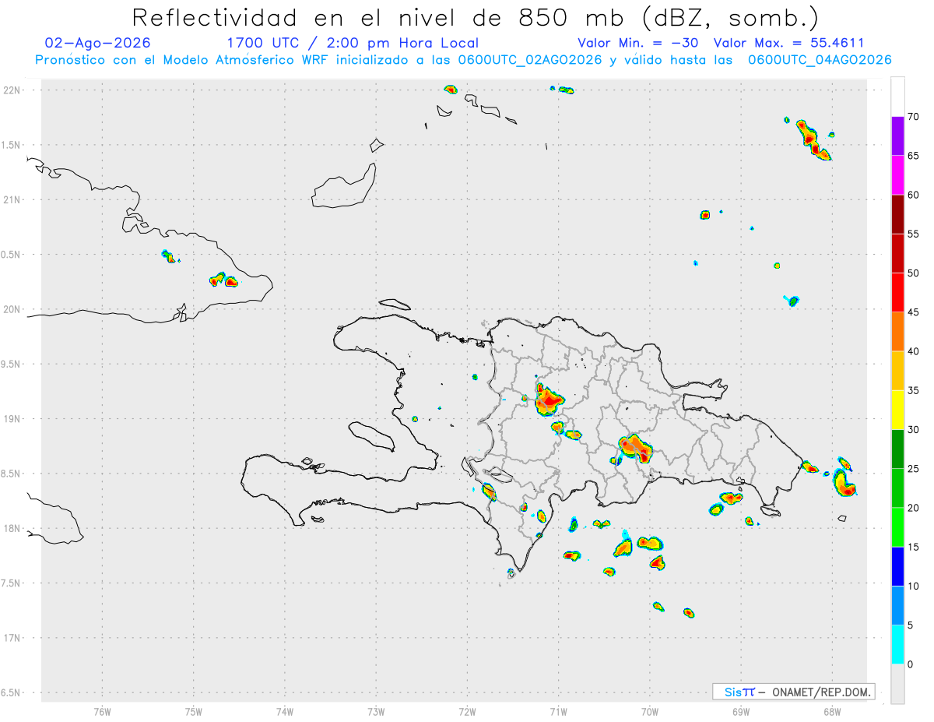Click the storm cell over central Dominican Republic near 70W
The width and height of the screenshot is (934, 722).
click(636, 448)
